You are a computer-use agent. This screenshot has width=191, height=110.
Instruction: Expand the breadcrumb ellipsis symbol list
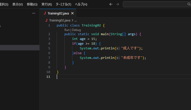[76, 20]
